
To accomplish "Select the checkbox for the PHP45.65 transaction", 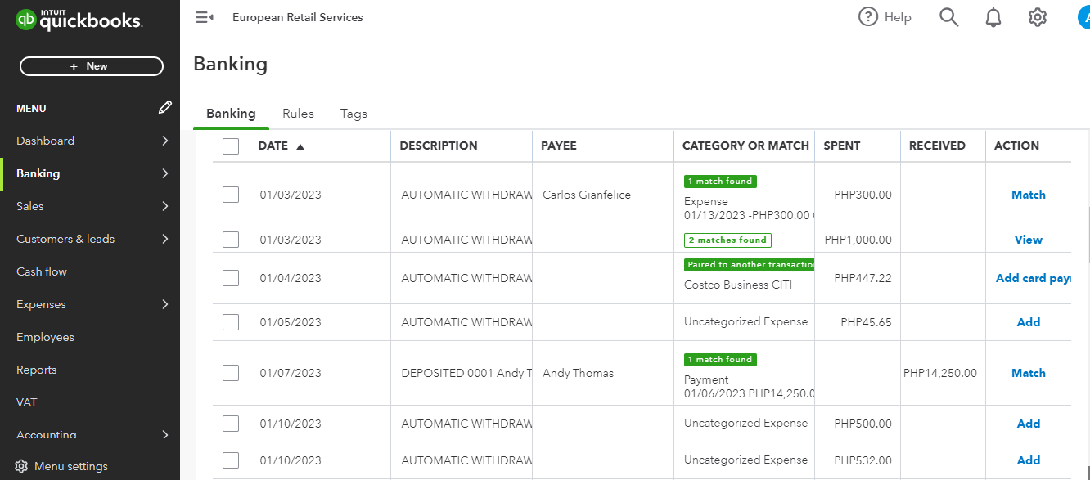I will point(231,322).
